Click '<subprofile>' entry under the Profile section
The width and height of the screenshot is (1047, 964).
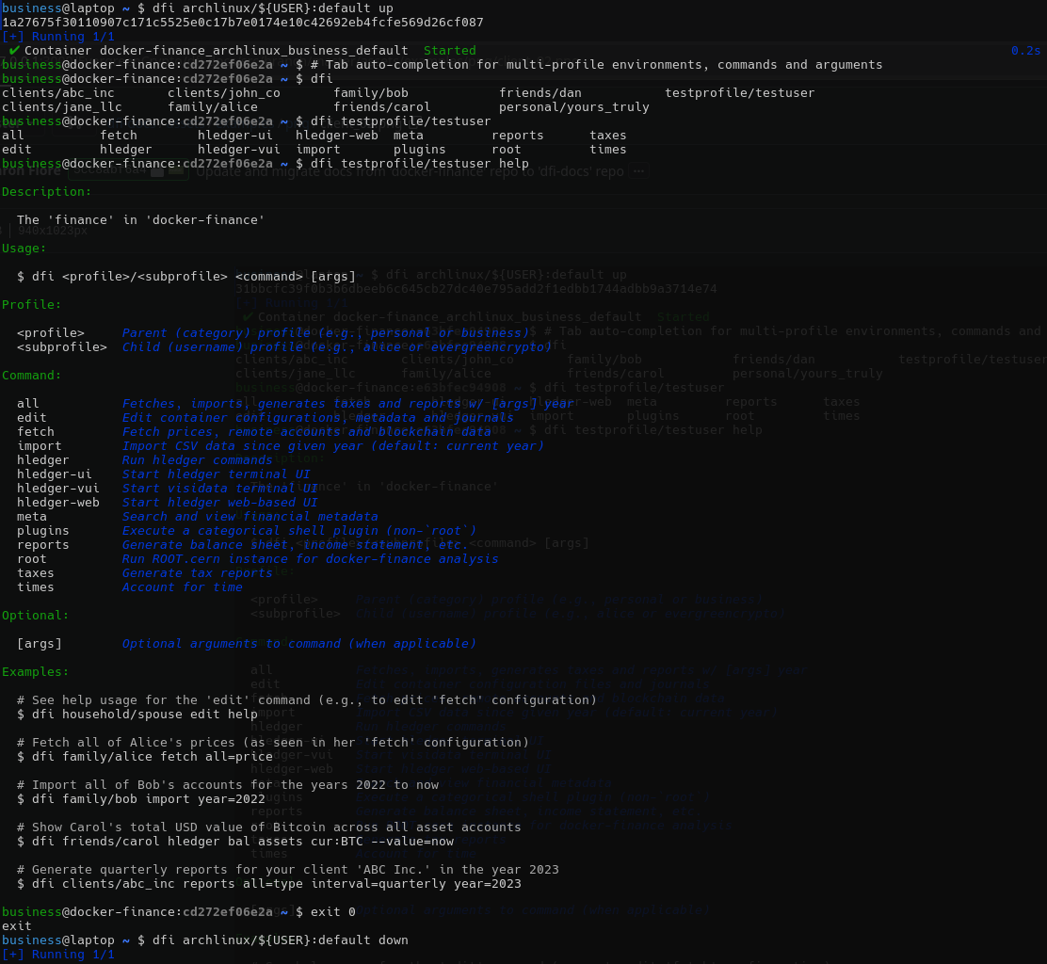coord(62,347)
